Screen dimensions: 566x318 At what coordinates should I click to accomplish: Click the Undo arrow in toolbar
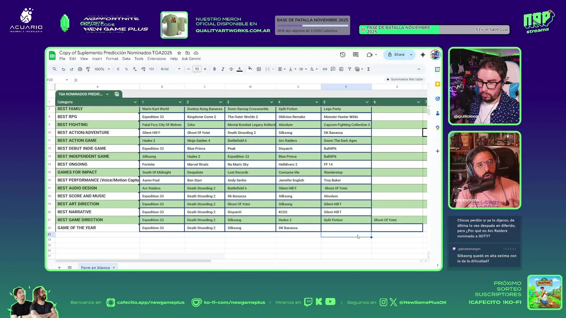(x=63, y=69)
